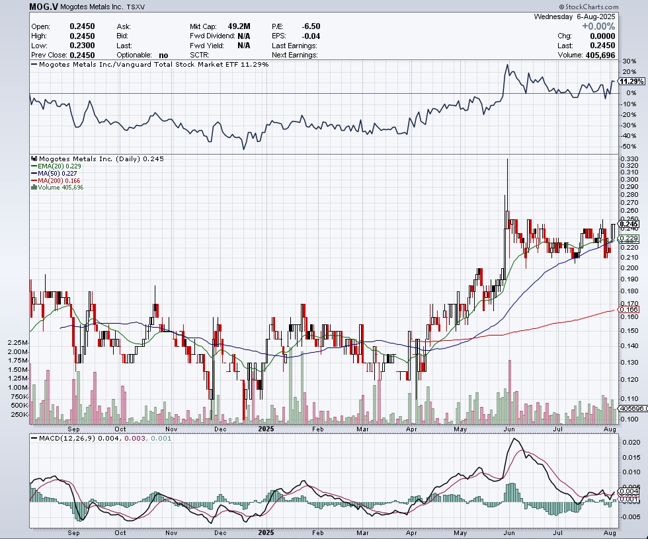648x539 pixels.
Task: Click the MOG.V ticker symbol
Action: click(44, 7)
